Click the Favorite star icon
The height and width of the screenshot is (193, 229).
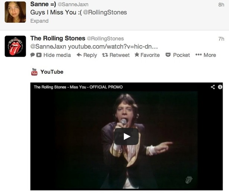click(137, 55)
